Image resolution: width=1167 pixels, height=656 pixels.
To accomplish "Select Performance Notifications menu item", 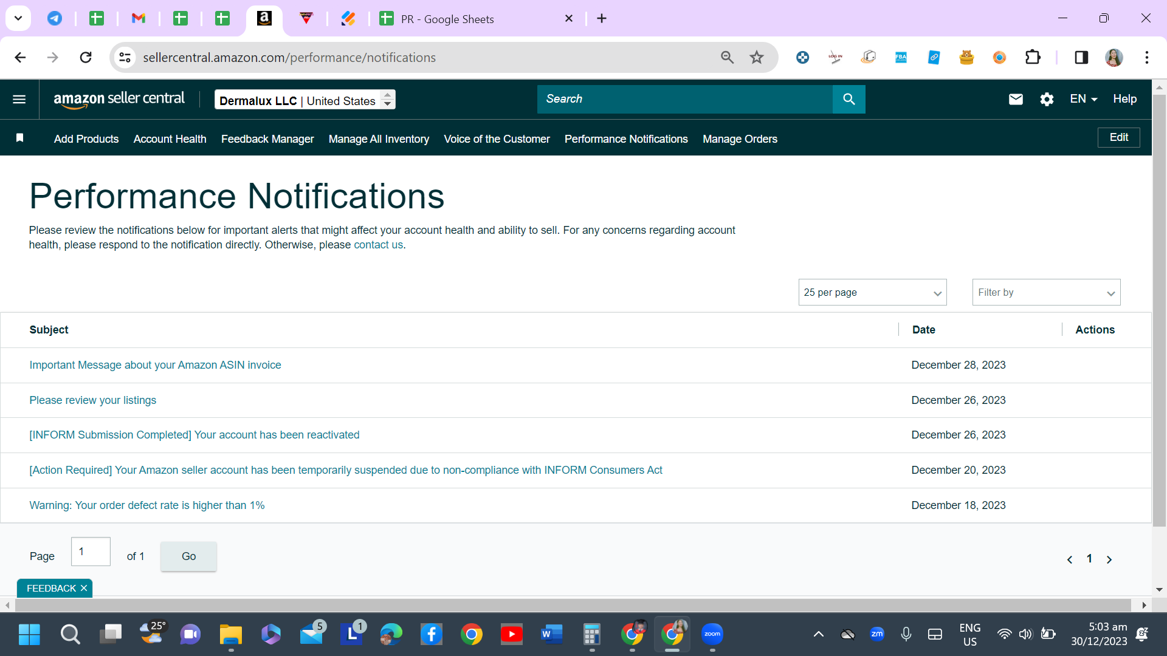I will tap(626, 139).
